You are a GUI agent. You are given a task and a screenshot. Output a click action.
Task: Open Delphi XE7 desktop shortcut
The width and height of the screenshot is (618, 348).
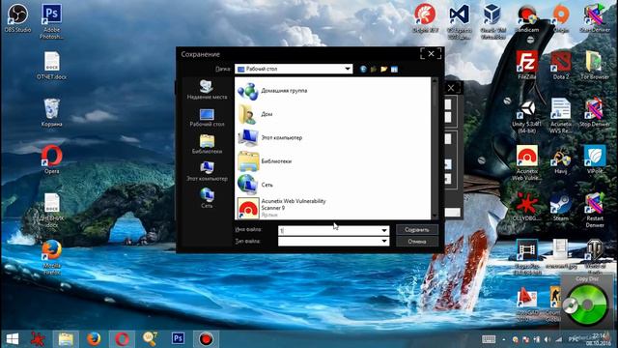pos(425,17)
